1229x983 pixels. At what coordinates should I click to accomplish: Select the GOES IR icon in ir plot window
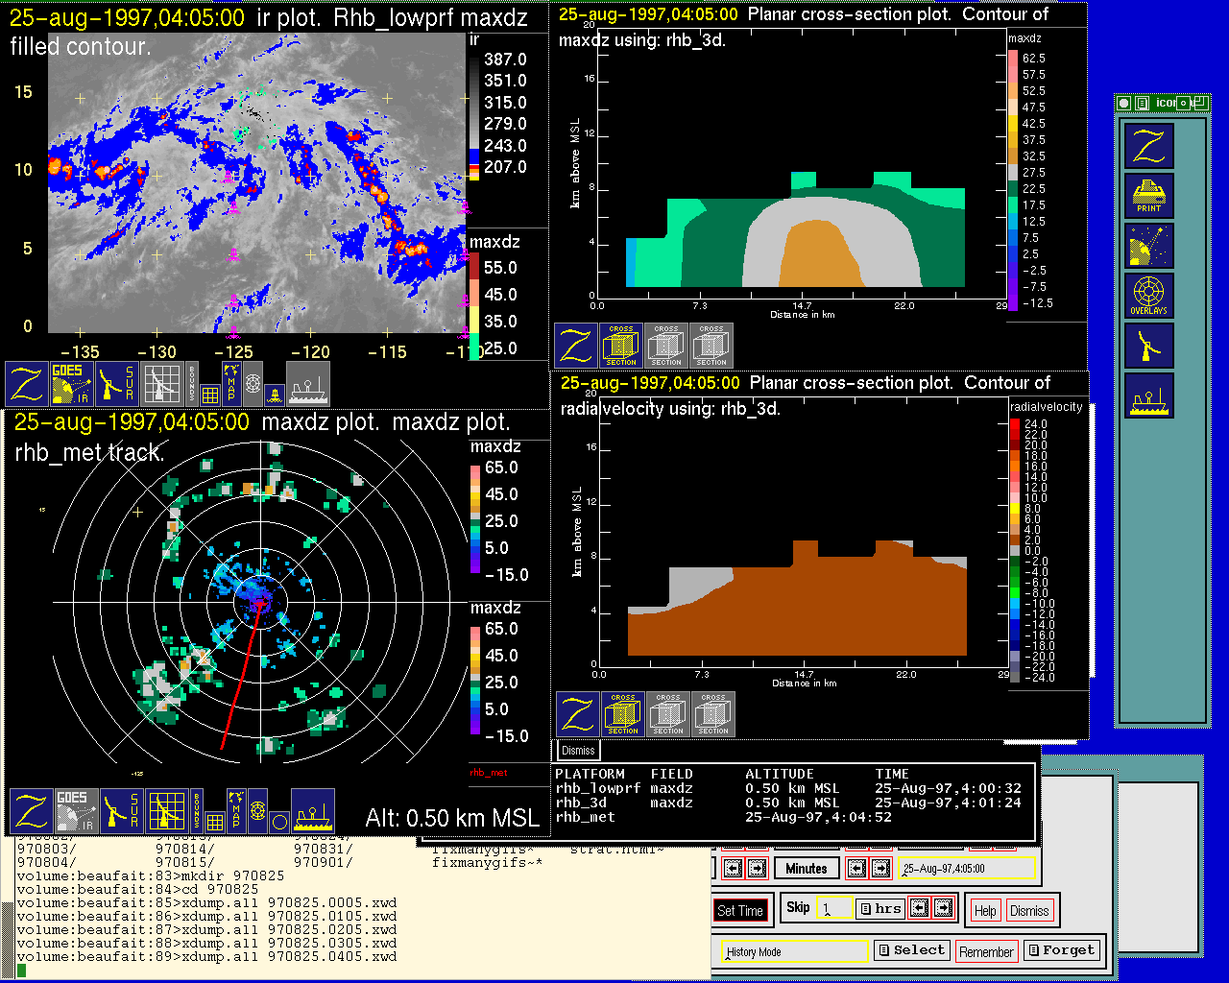(x=71, y=384)
